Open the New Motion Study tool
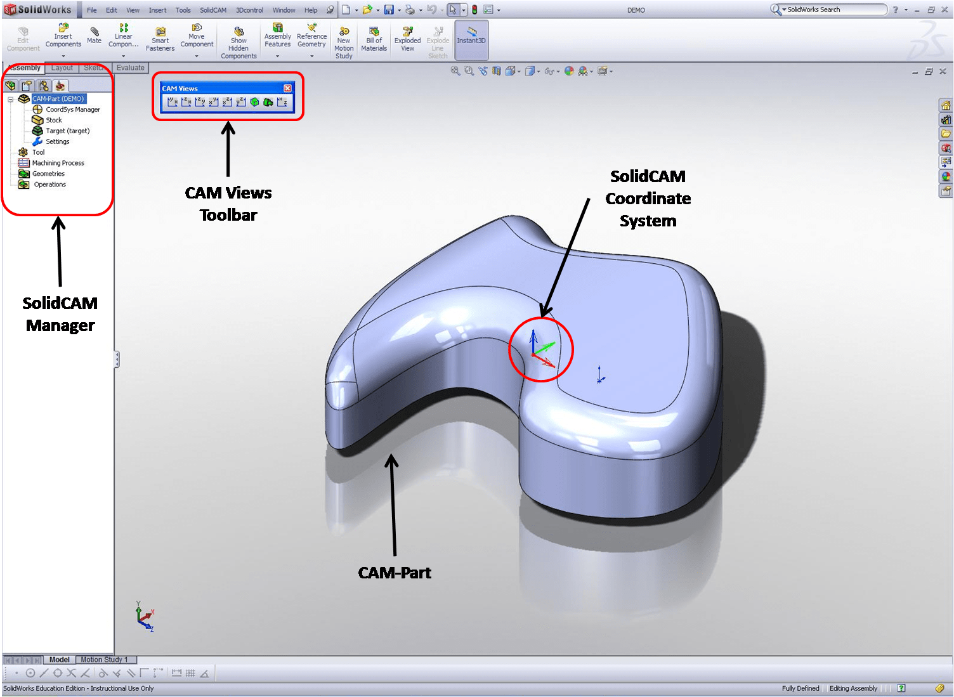The width and height of the screenshot is (954, 697). pyautogui.click(x=343, y=39)
